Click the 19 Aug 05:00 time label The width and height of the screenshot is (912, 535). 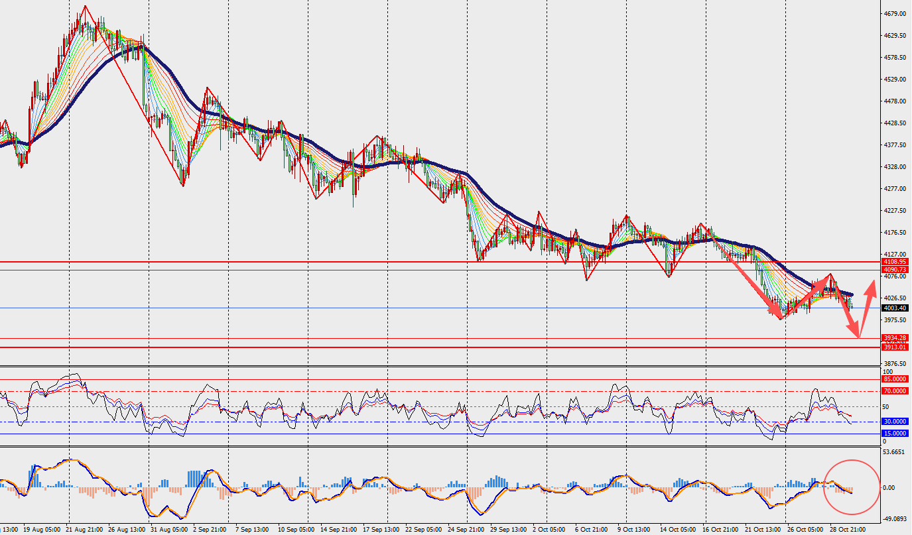(x=40, y=530)
